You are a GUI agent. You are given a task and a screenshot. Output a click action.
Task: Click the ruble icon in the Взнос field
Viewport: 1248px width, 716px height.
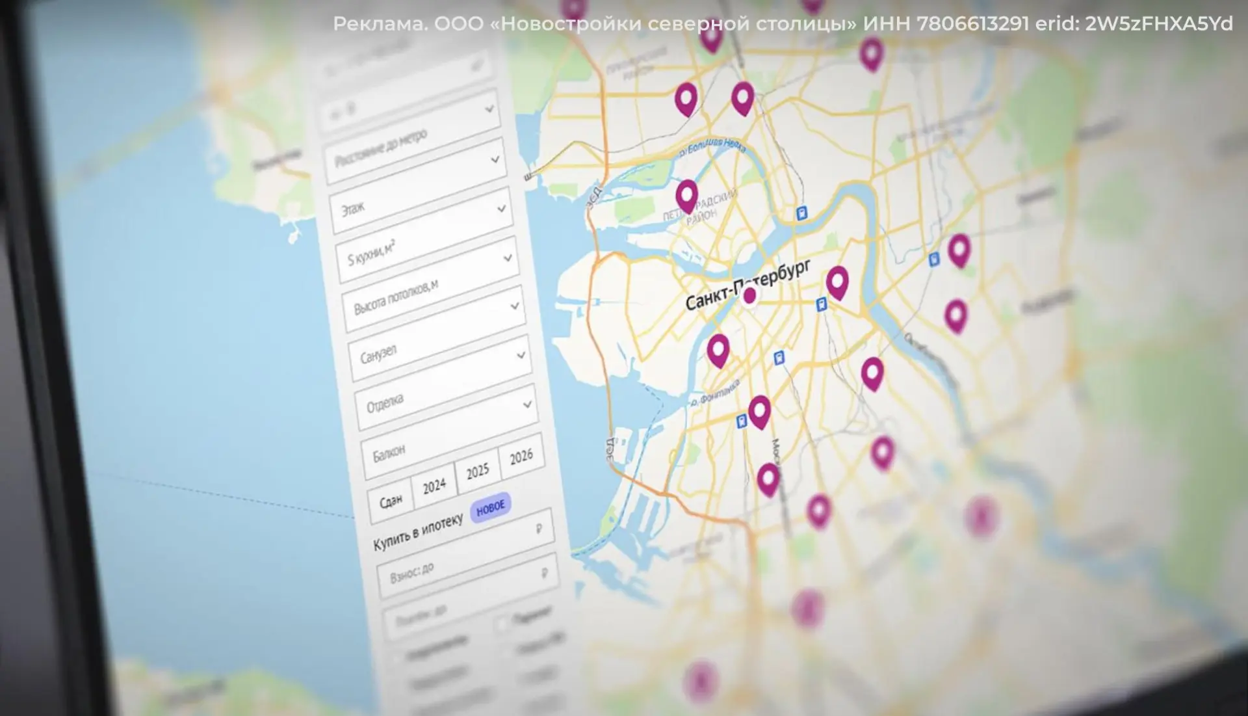click(545, 573)
